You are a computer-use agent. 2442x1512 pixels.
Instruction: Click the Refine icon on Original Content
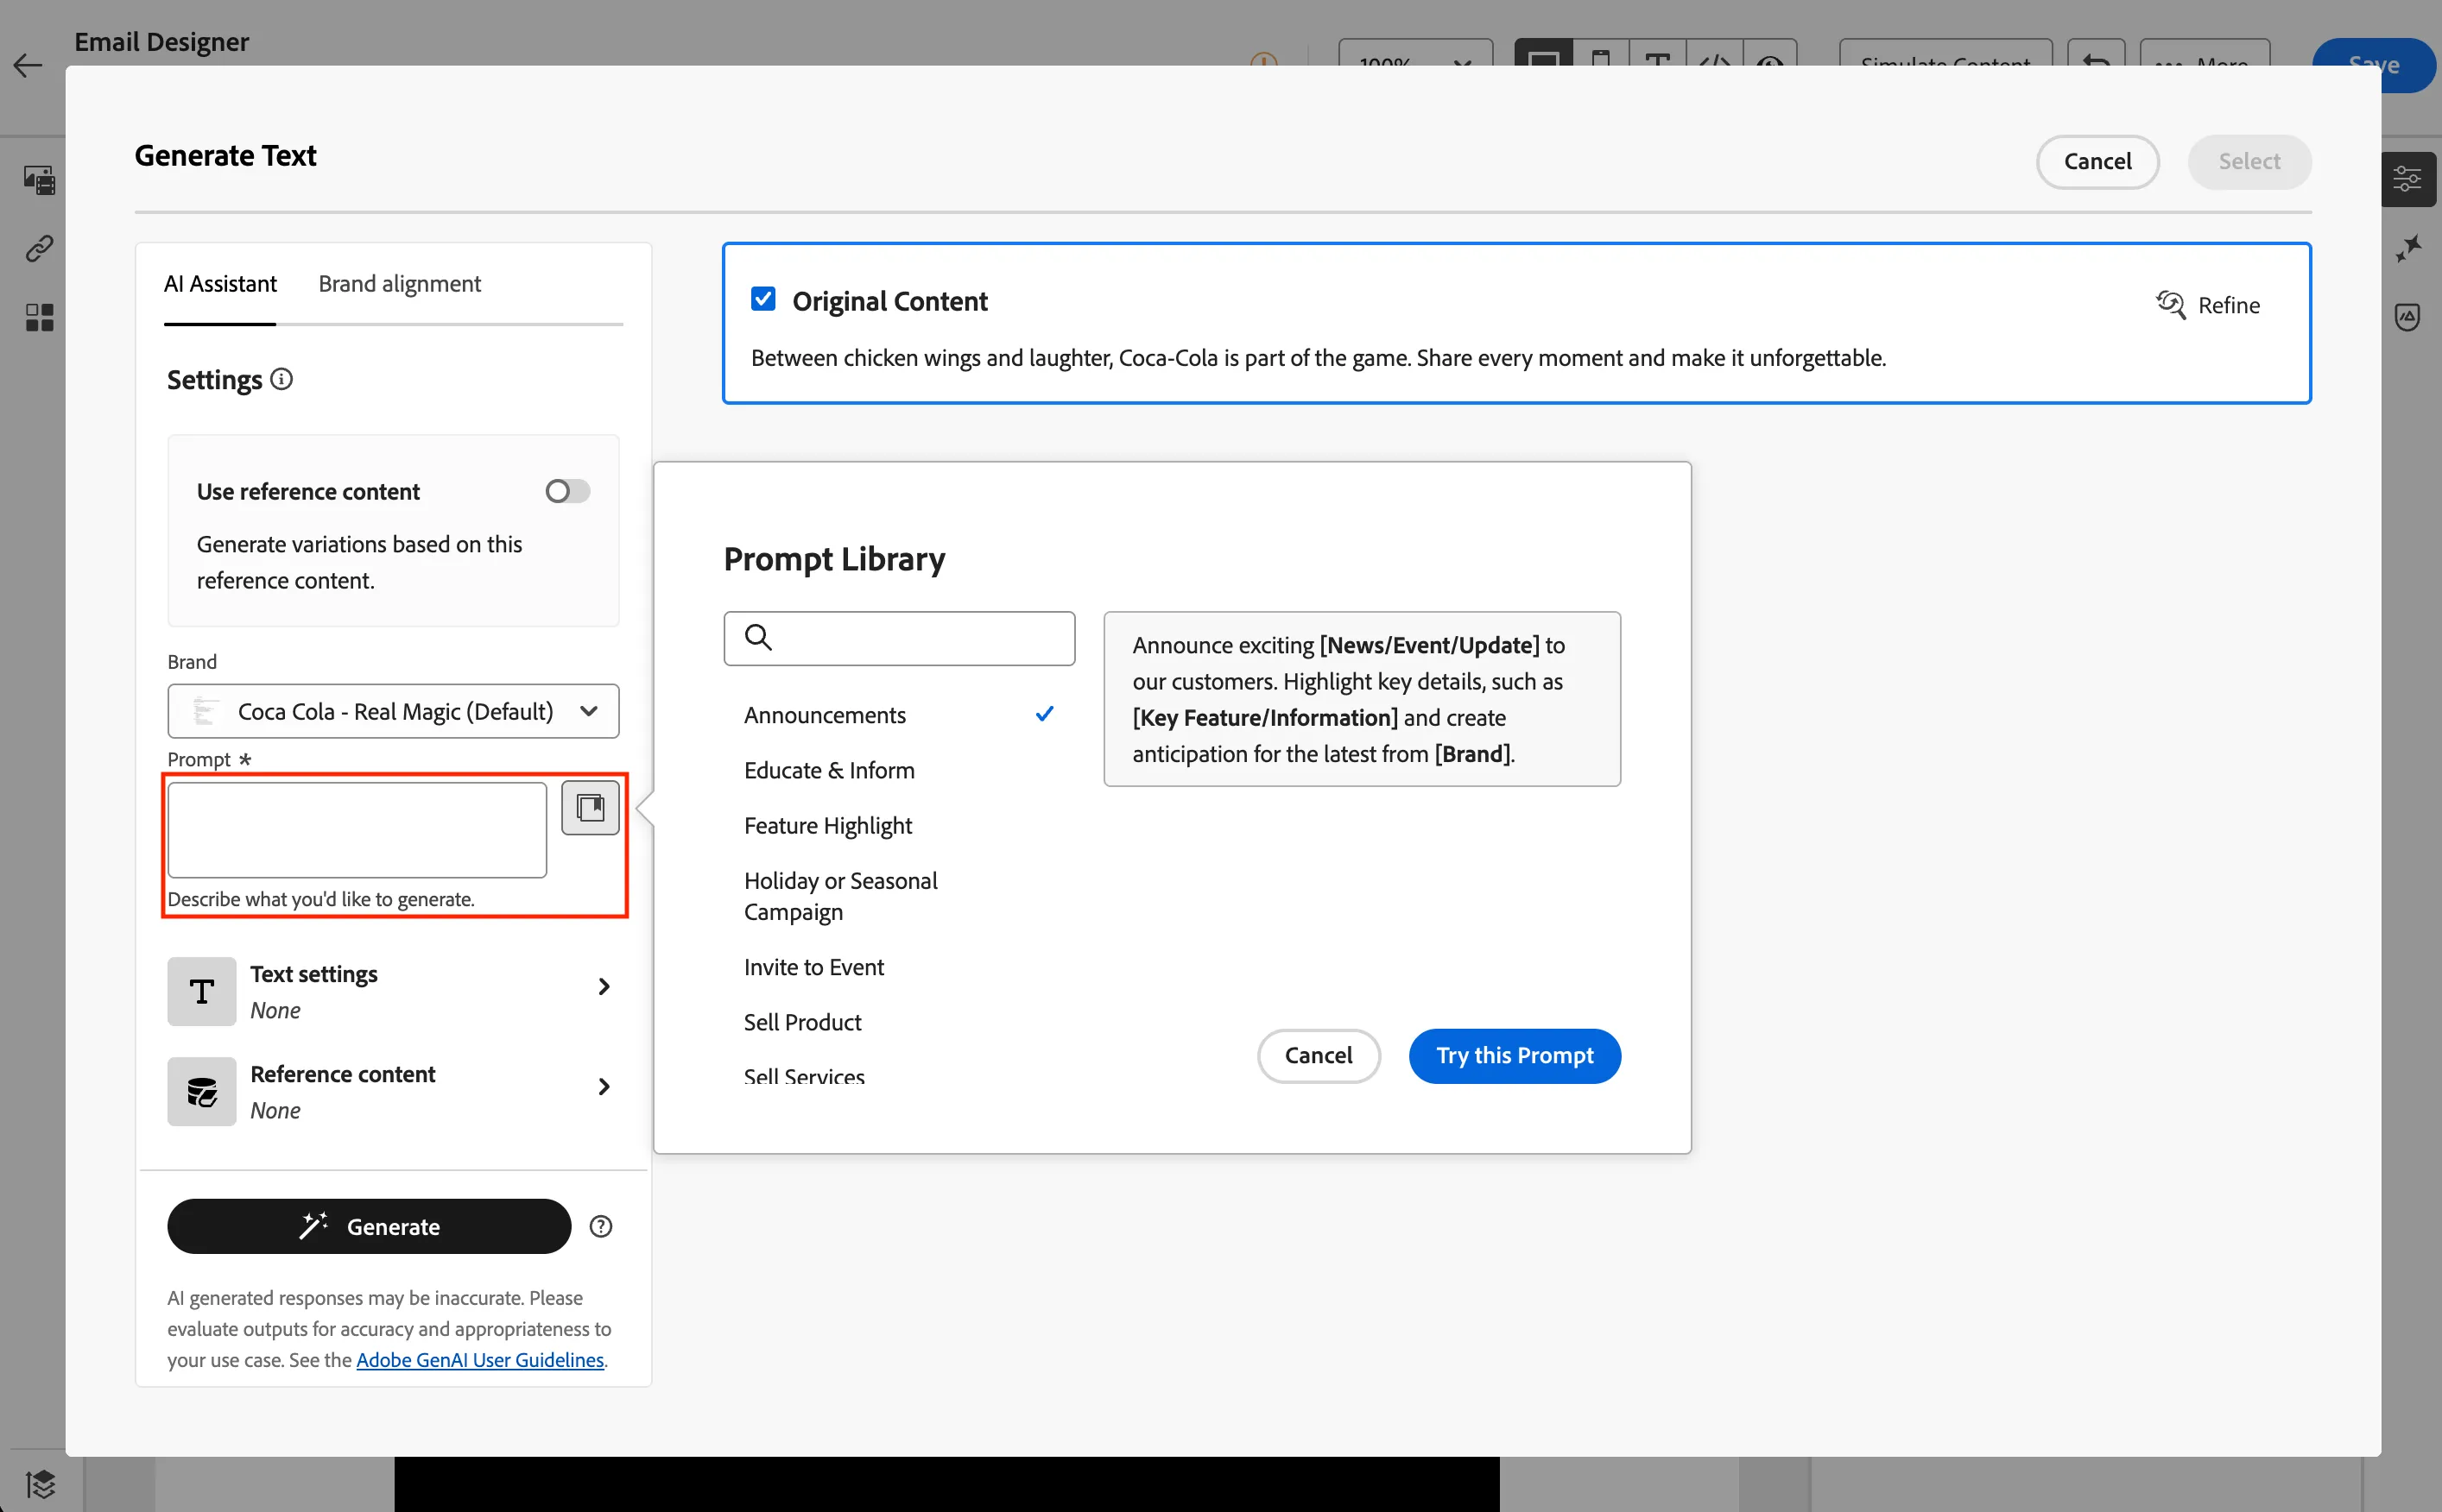2171,304
